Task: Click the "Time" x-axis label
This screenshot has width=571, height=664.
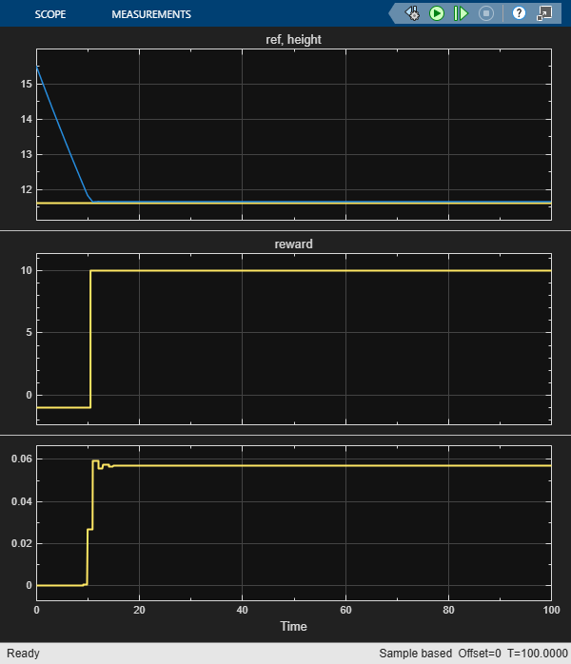Action: [x=293, y=627]
